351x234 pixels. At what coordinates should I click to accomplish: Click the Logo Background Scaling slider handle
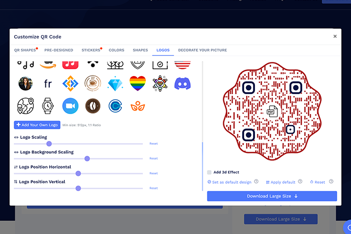pos(87,158)
